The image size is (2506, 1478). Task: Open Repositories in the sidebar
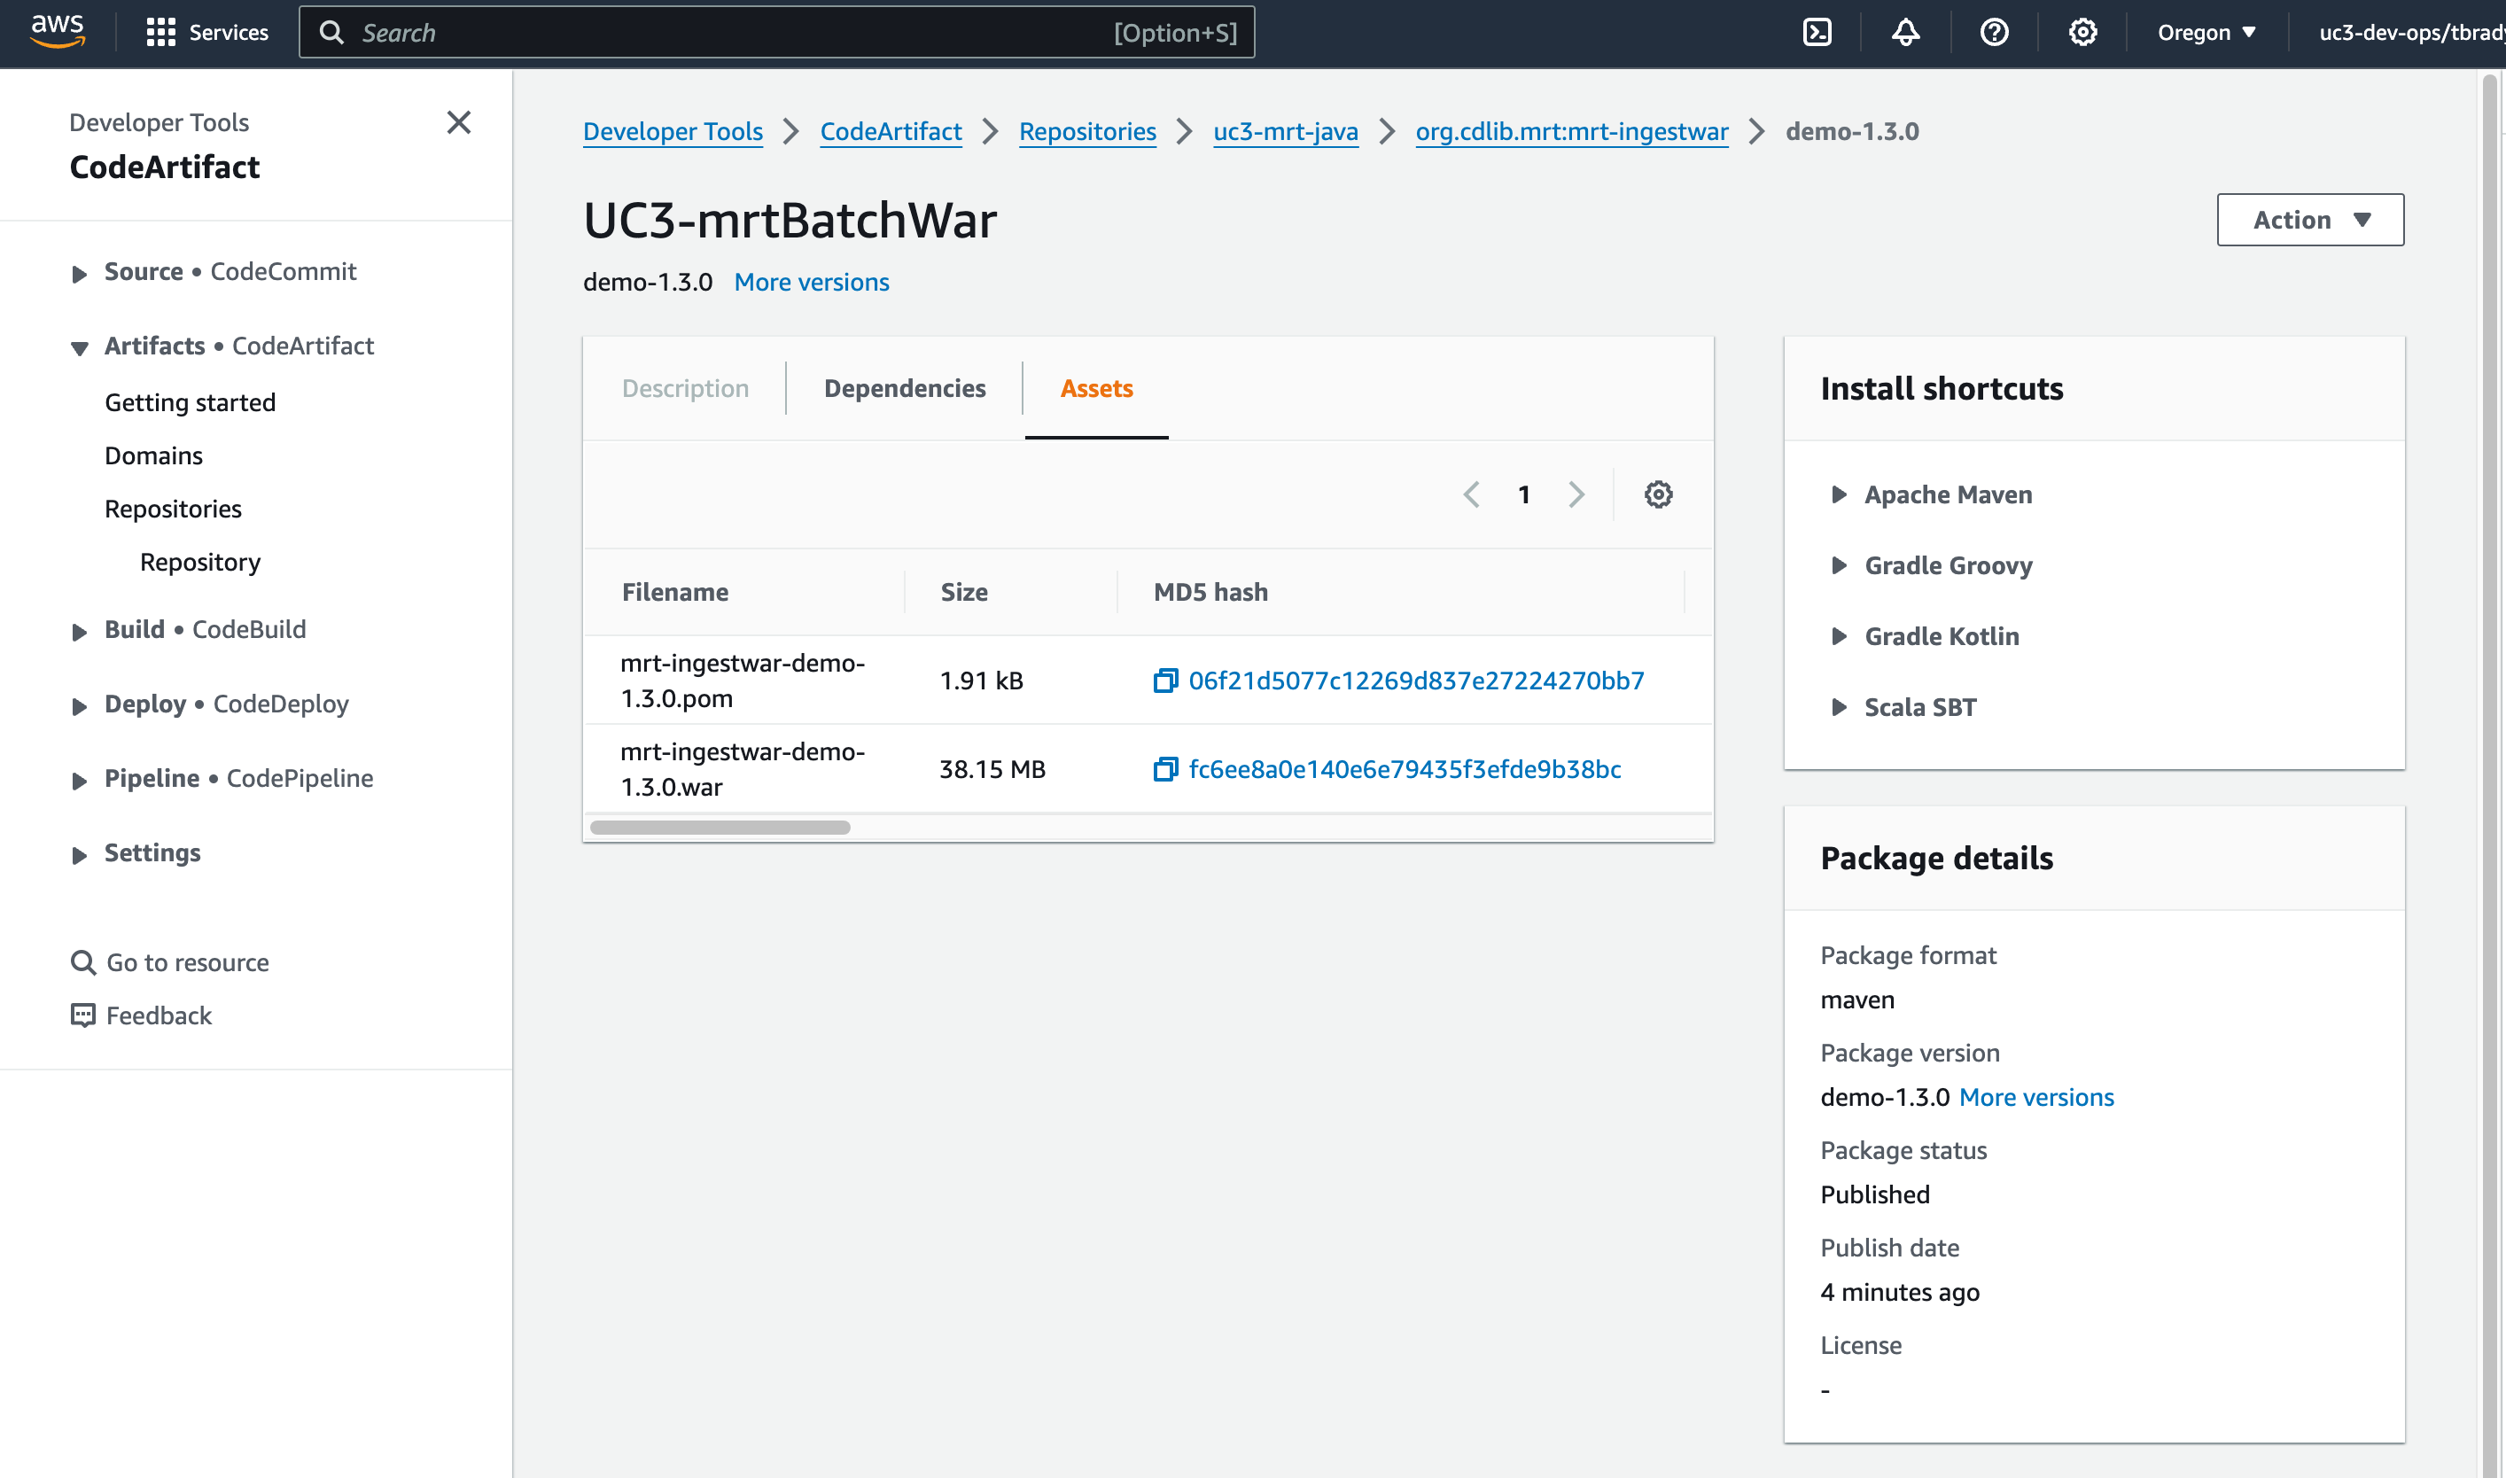[174, 509]
